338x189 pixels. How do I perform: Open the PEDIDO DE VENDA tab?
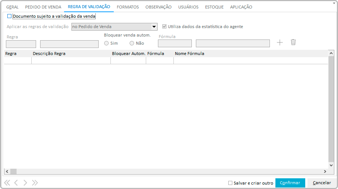pyautogui.click(x=43, y=7)
